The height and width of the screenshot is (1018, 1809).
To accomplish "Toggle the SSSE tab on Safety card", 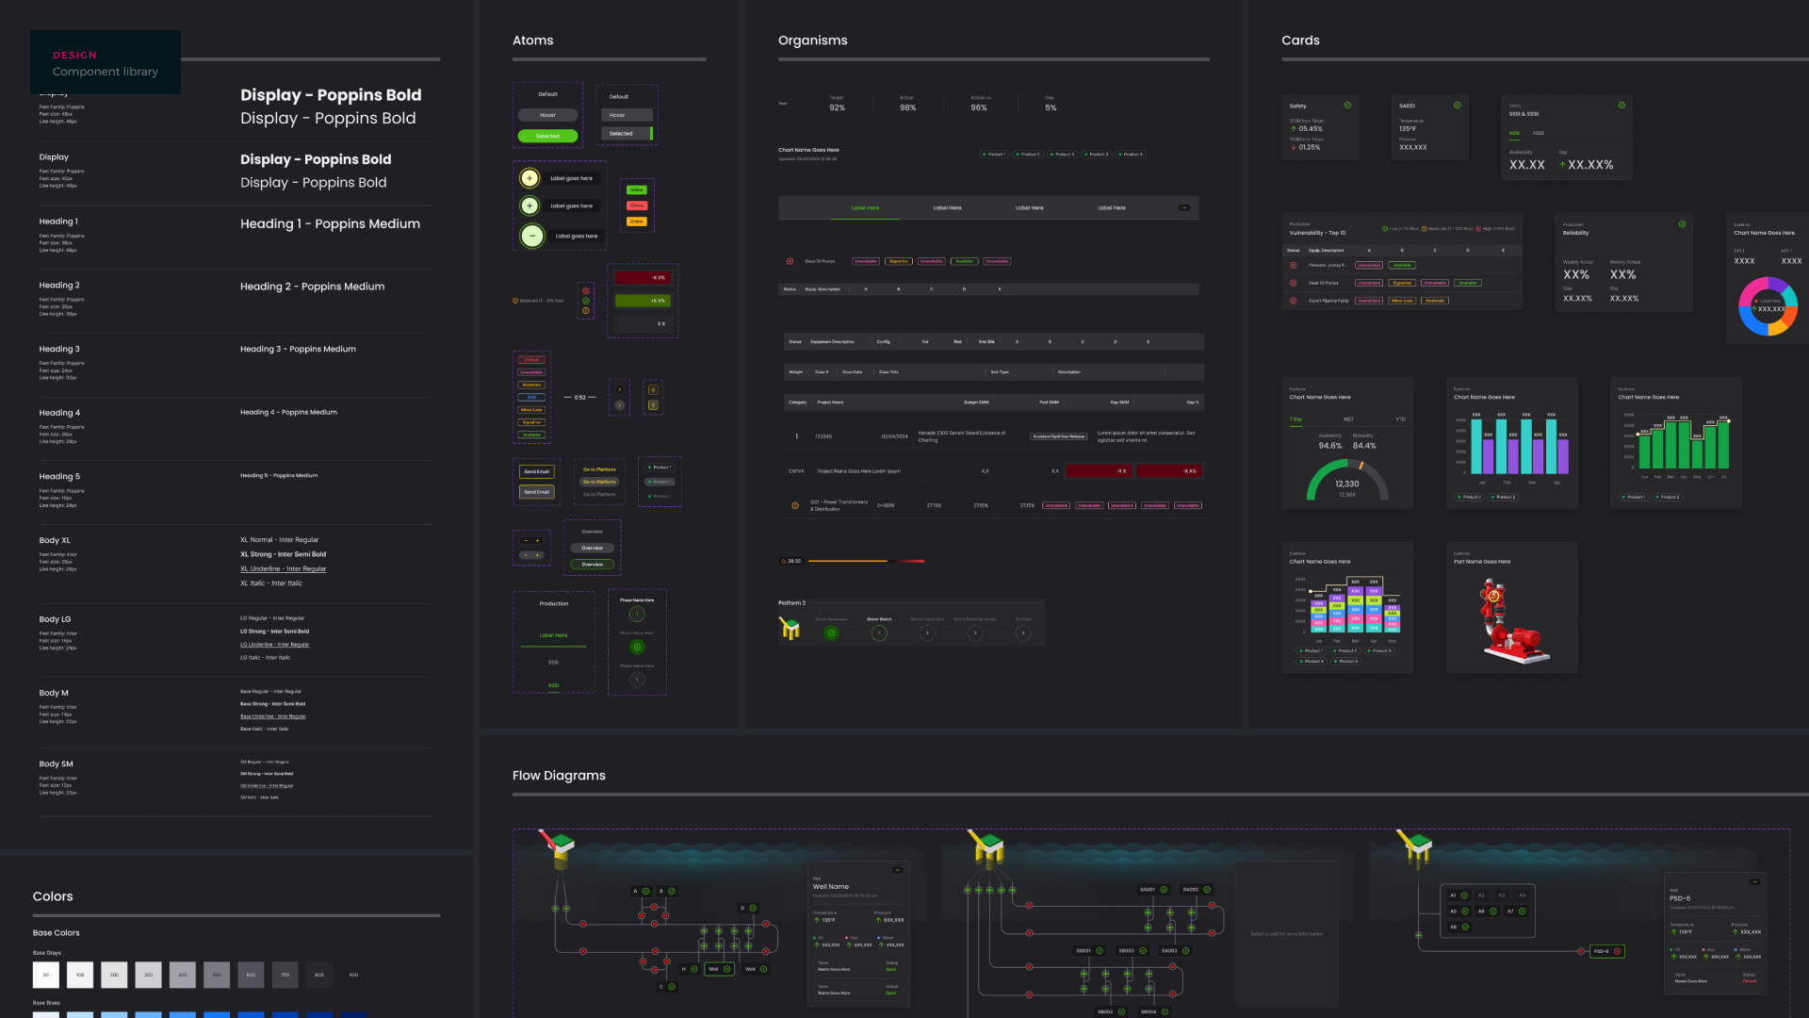I will pos(1539,133).
